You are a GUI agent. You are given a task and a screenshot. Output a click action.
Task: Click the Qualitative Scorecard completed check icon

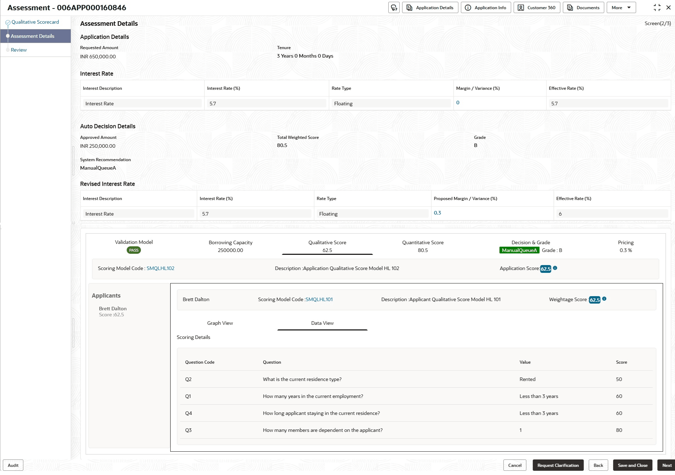click(x=8, y=22)
